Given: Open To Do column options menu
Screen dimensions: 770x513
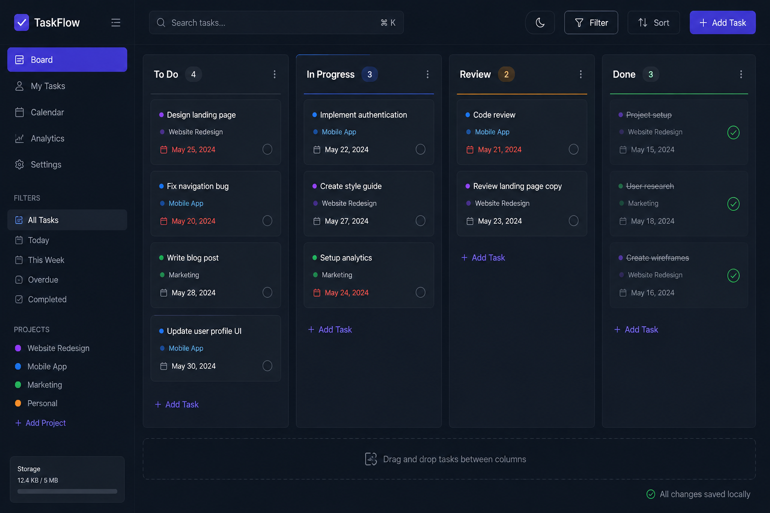Looking at the screenshot, I should click(x=274, y=74).
